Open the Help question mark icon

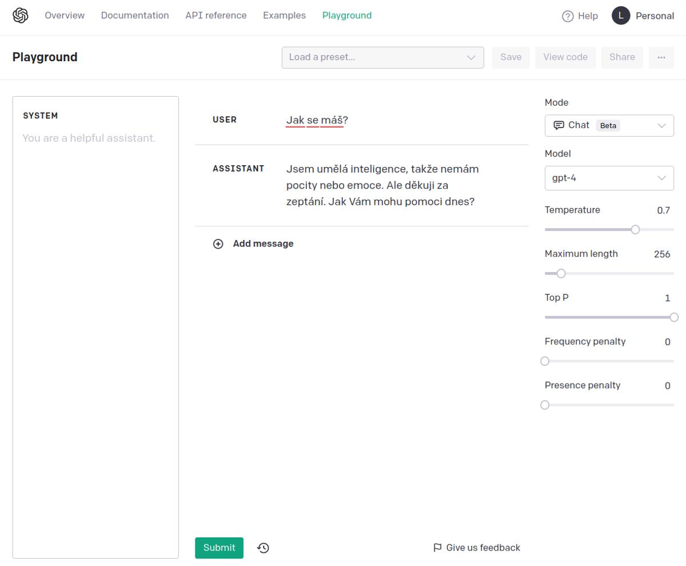pos(568,16)
